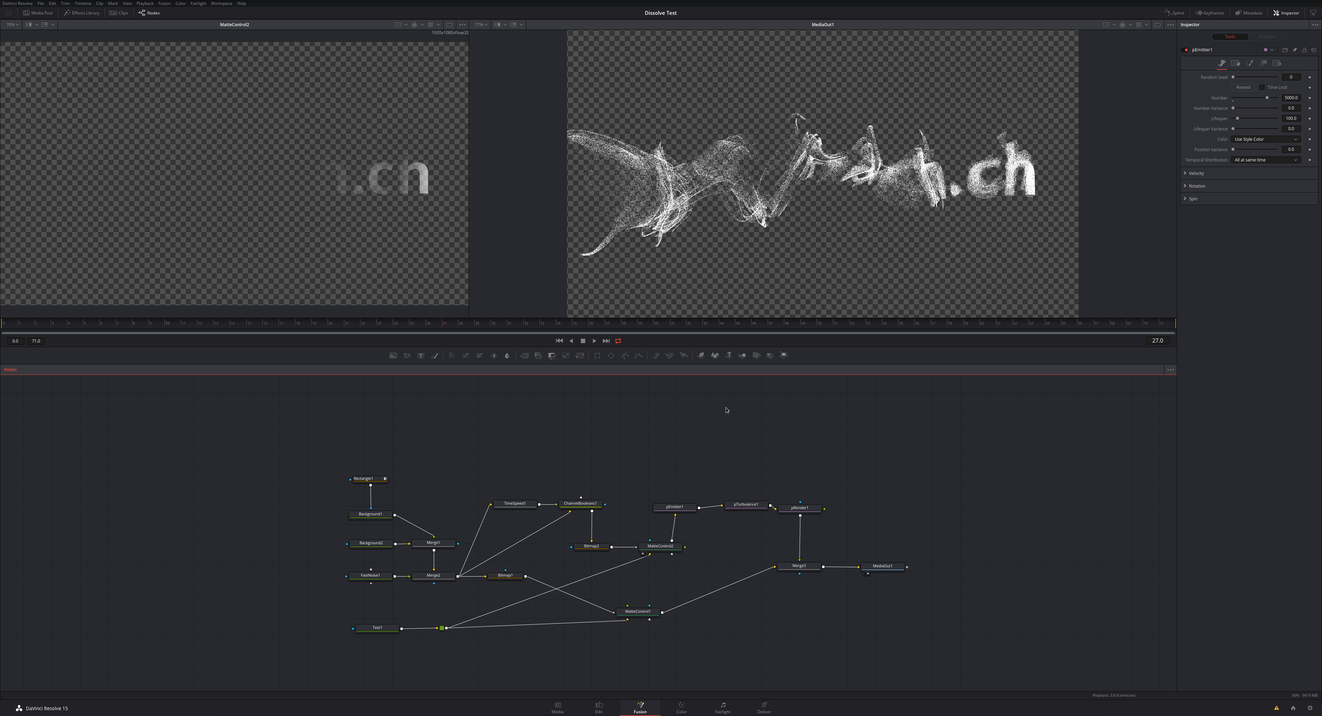
Task: Add Image Plane 3D tool from toolbar
Action: pyautogui.click(x=701, y=355)
